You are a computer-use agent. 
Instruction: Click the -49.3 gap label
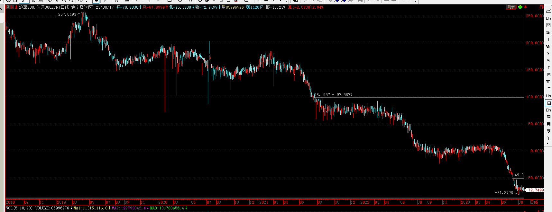click(518, 175)
